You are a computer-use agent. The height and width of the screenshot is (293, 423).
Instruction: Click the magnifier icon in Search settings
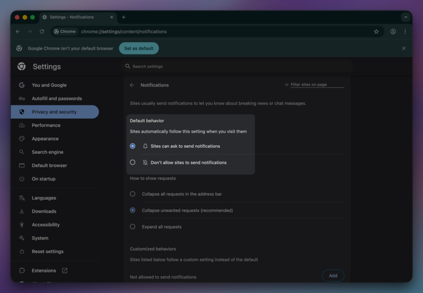click(x=128, y=67)
